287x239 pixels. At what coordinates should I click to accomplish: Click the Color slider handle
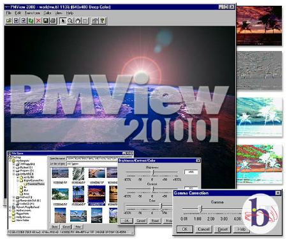(x=161, y=206)
